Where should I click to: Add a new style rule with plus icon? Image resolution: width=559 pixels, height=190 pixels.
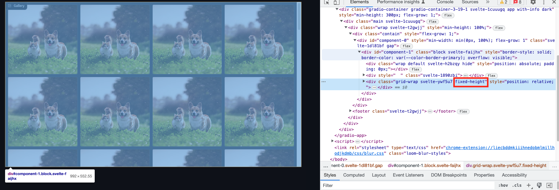(529, 185)
